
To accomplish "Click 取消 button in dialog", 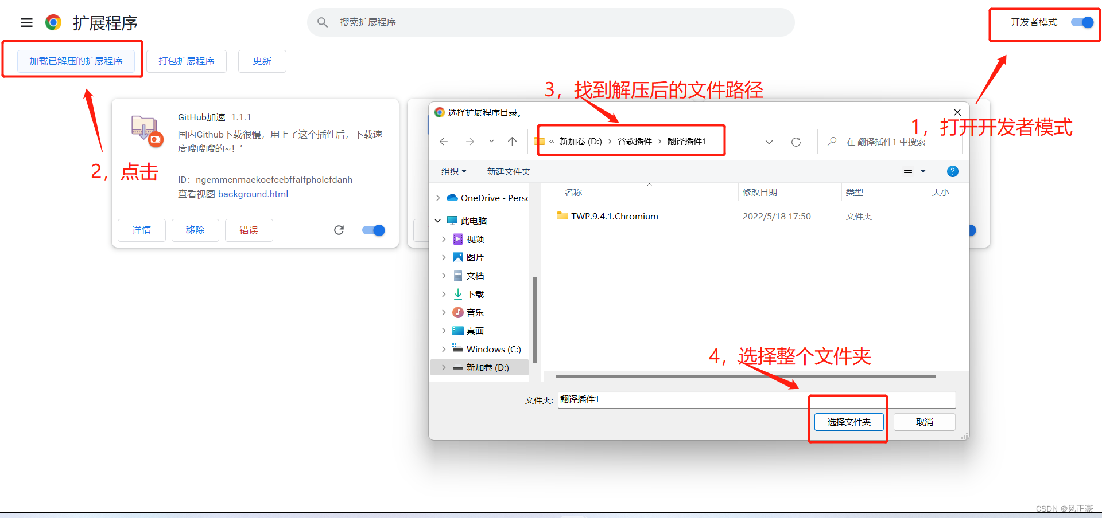I will tap(925, 422).
